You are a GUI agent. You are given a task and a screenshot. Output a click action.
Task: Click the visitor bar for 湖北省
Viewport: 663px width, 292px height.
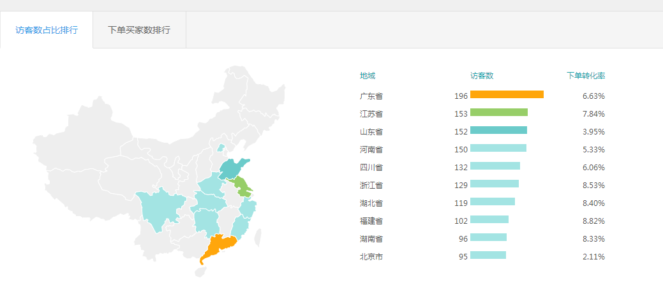tap(493, 201)
